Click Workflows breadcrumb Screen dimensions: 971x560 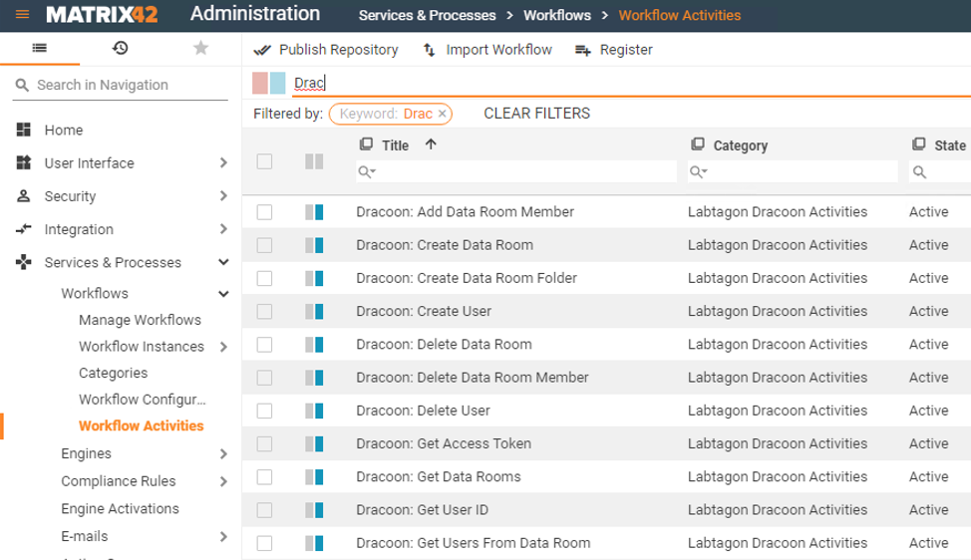pos(557,16)
